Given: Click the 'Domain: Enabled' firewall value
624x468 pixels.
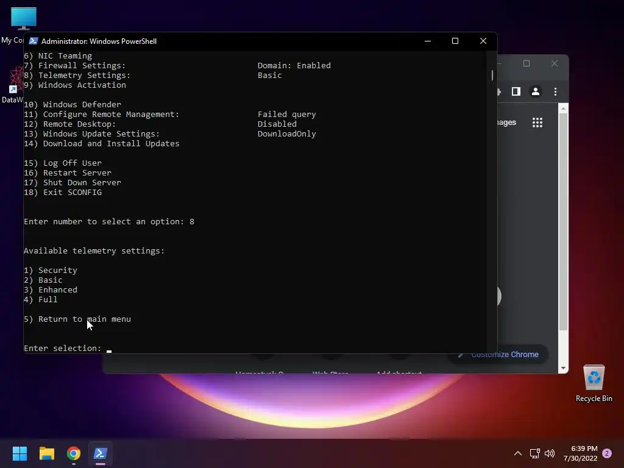Looking at the screenshot, I should [294, 65].
